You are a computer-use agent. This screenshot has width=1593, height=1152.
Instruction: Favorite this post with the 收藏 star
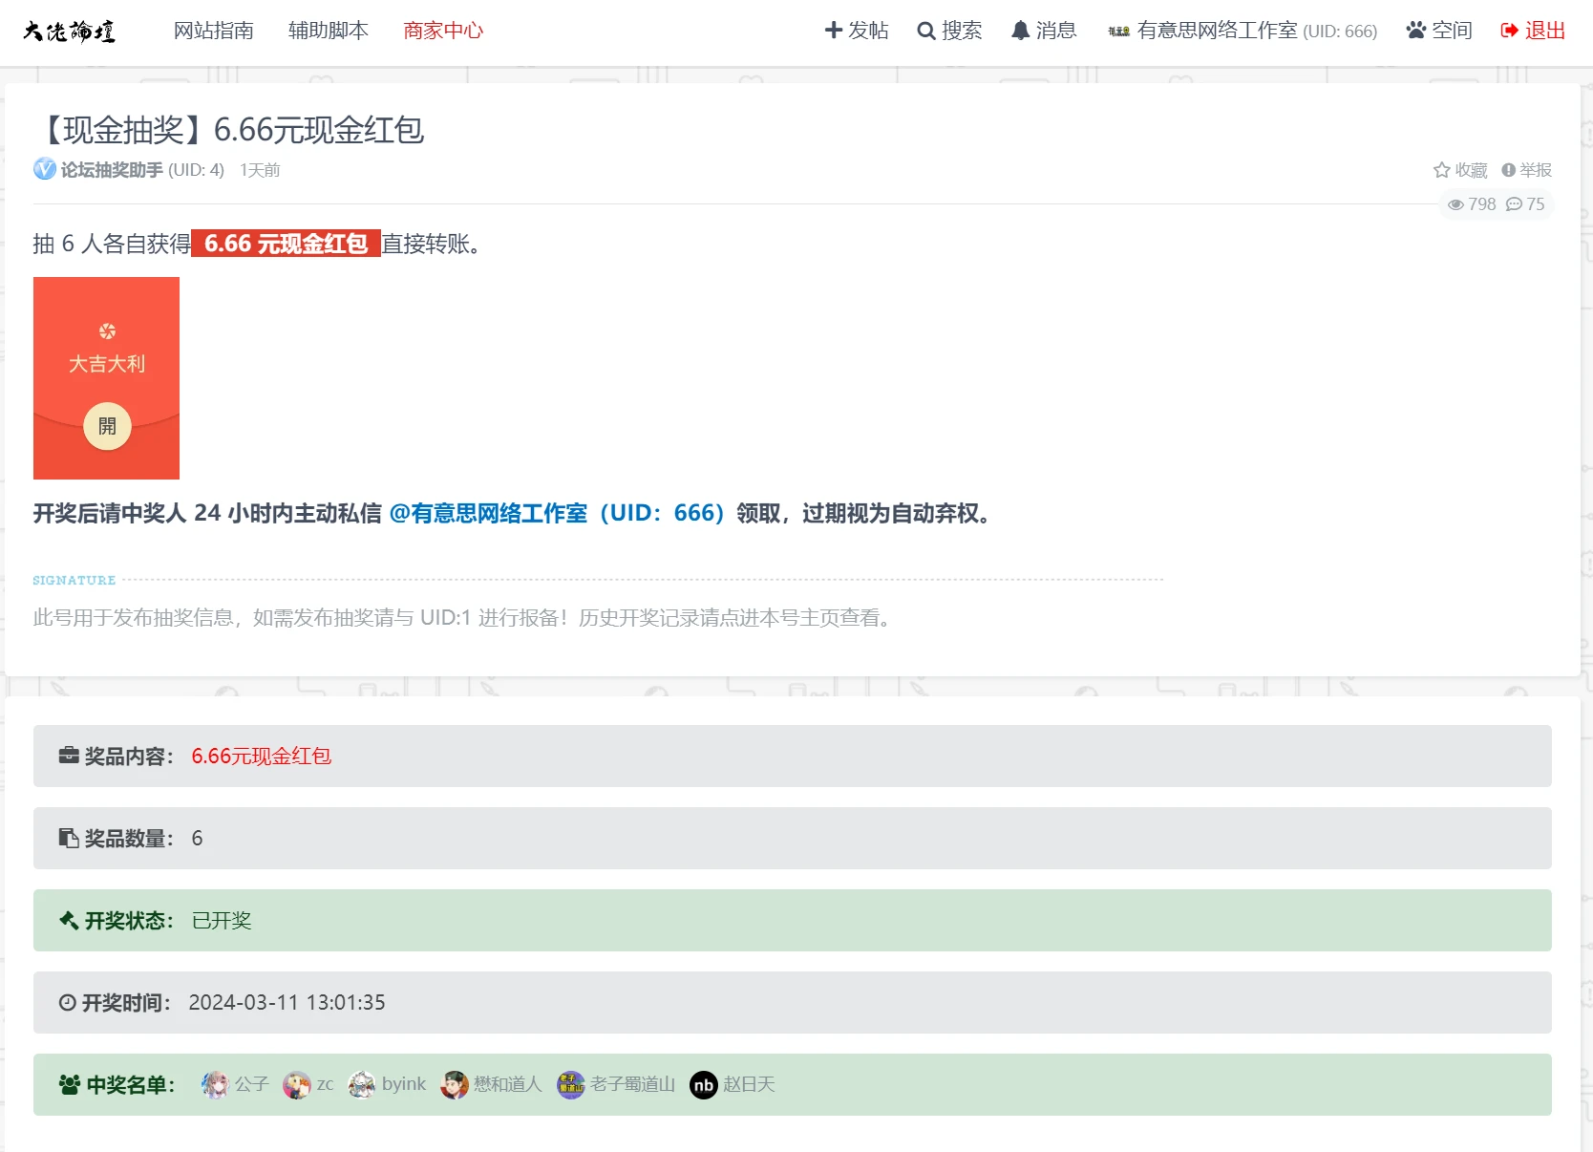(x=1460, y=170)
